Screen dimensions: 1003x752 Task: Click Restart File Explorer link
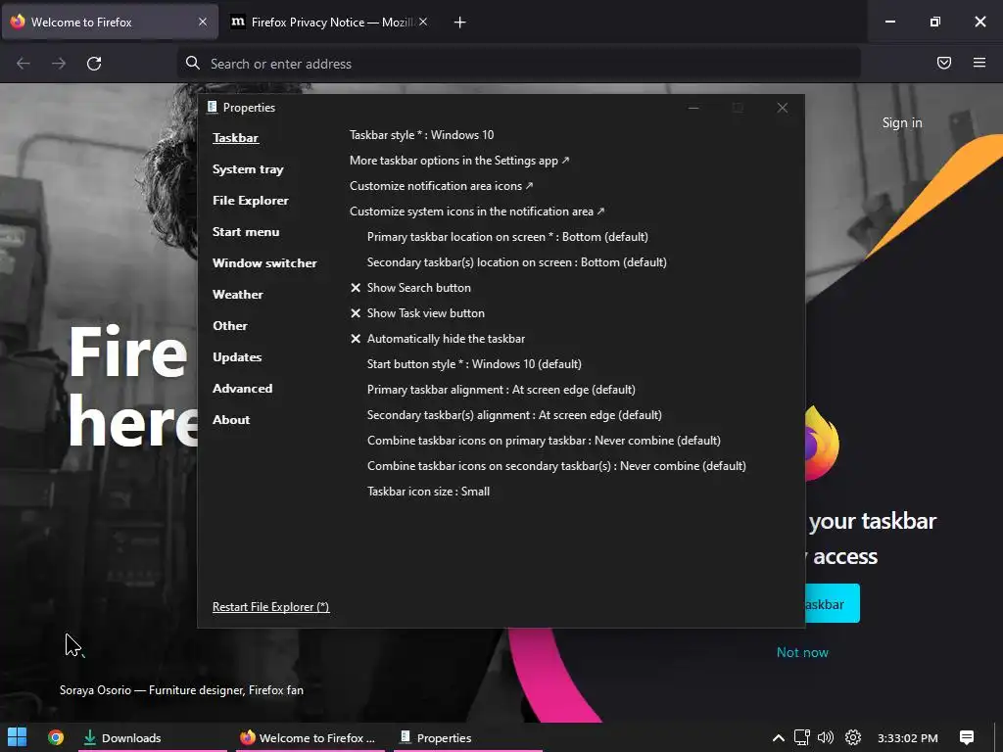pyautogui.click(x=271, y=607)
